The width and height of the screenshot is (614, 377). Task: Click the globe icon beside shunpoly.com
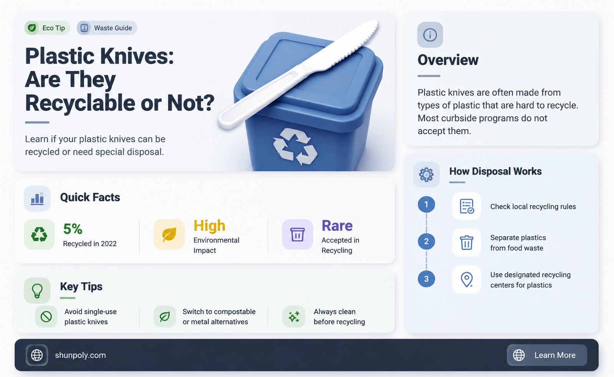pos(37,355)
